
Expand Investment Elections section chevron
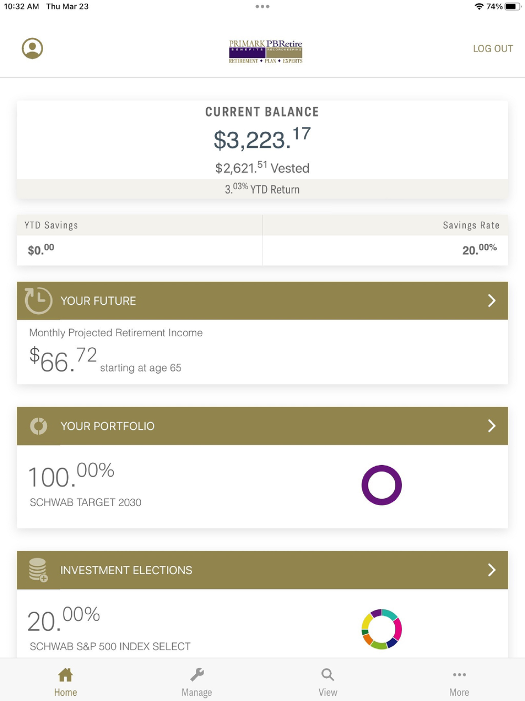pos(491,570)
